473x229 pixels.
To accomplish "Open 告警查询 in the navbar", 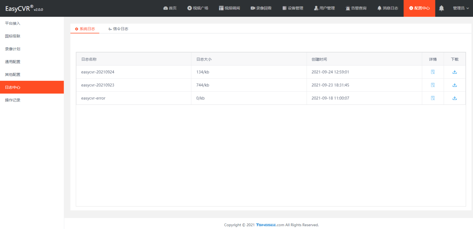I will [x=356, y=8].
